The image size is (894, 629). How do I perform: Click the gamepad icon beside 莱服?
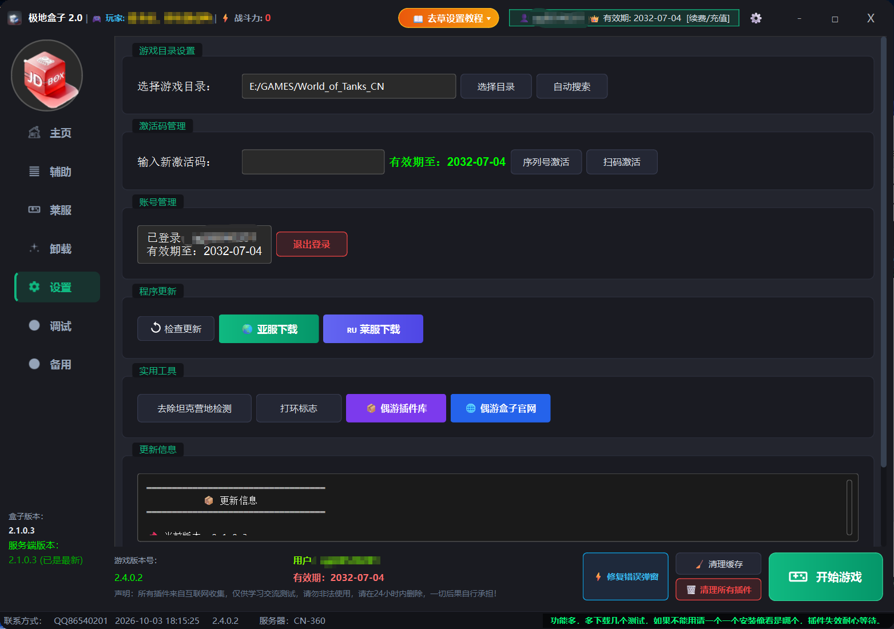[34, 209]
